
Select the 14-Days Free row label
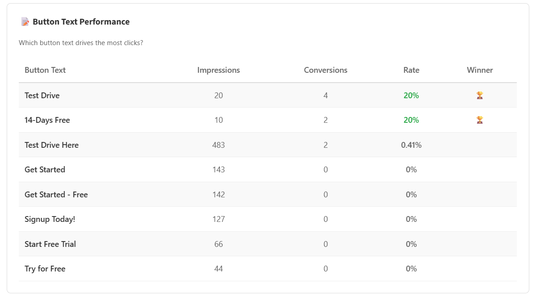pos(47,120)
